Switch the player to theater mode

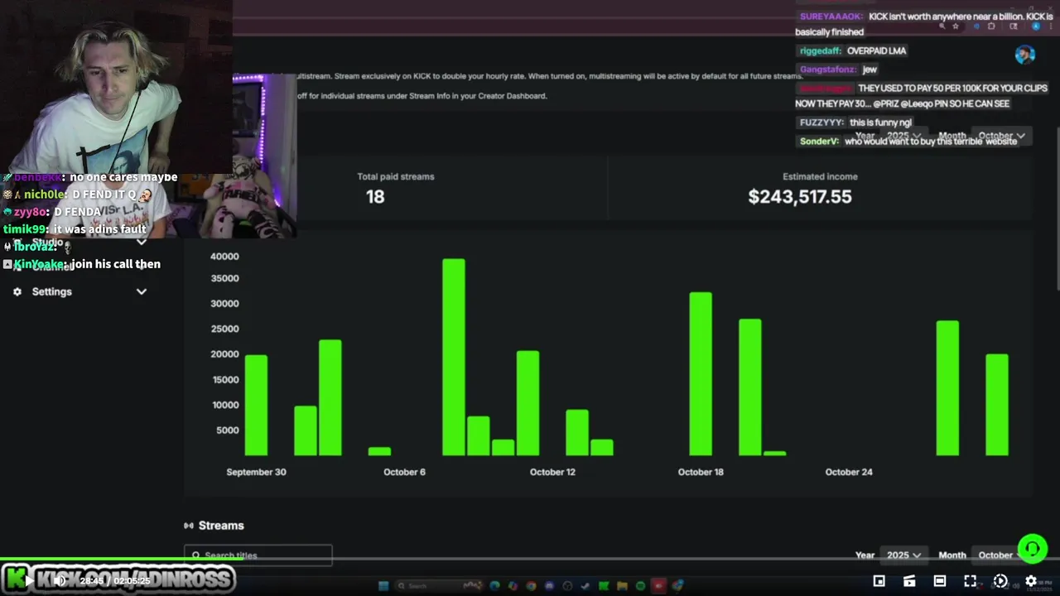[x=939, y=581]
